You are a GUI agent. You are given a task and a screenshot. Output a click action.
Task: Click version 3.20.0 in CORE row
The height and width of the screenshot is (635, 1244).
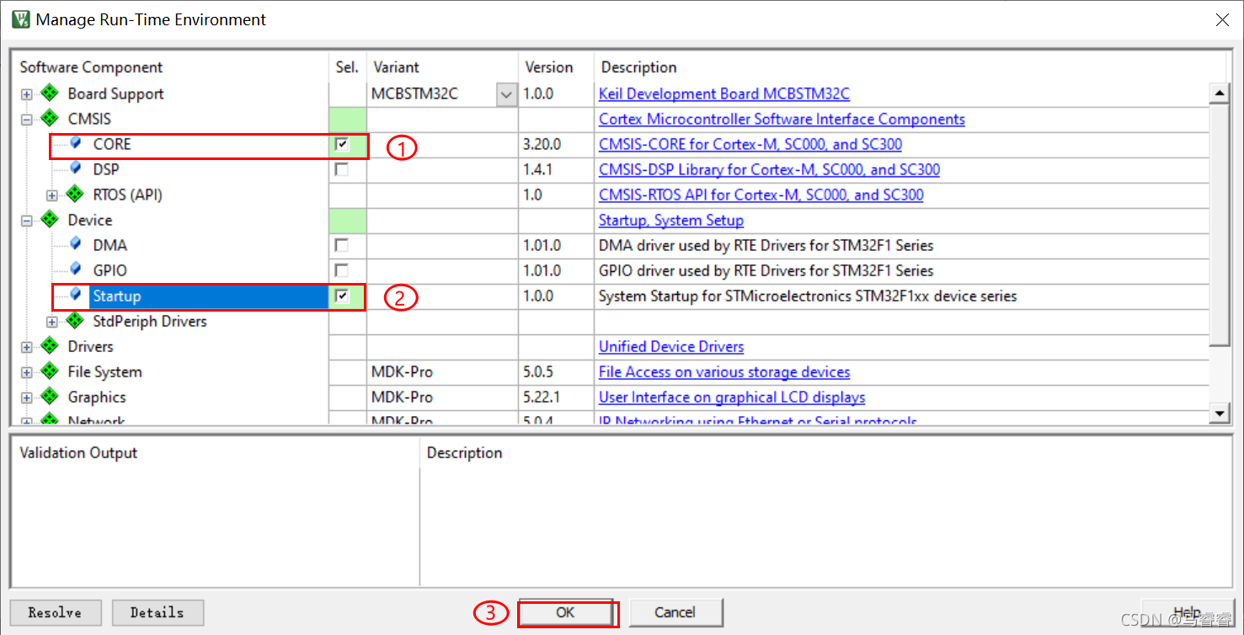[x=542, y=144]
